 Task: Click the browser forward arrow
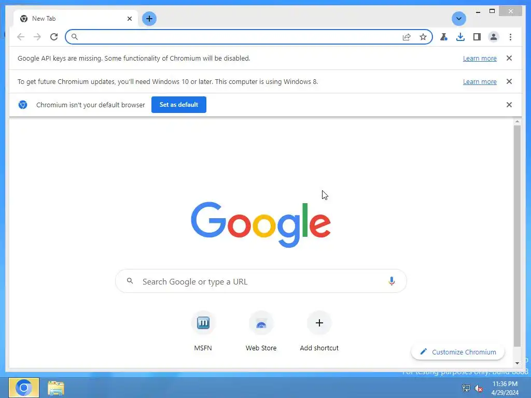pos(37,37)
